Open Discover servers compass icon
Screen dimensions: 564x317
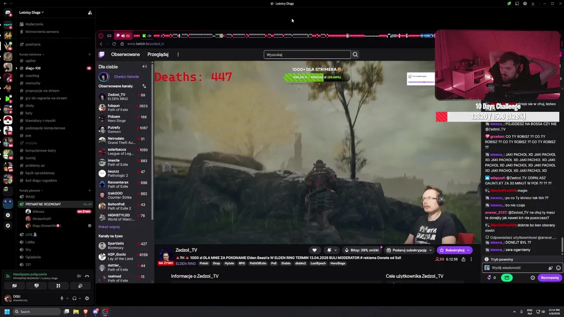click(x=7, y=226)
